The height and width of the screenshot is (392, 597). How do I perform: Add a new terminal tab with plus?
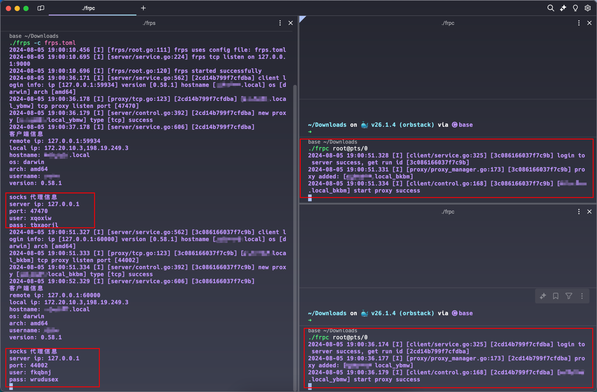pos(143,8)
